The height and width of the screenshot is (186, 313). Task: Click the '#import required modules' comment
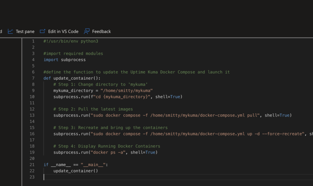coord(73,54)
